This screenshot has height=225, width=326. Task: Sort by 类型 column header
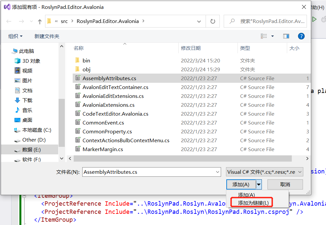pos(245,48)
